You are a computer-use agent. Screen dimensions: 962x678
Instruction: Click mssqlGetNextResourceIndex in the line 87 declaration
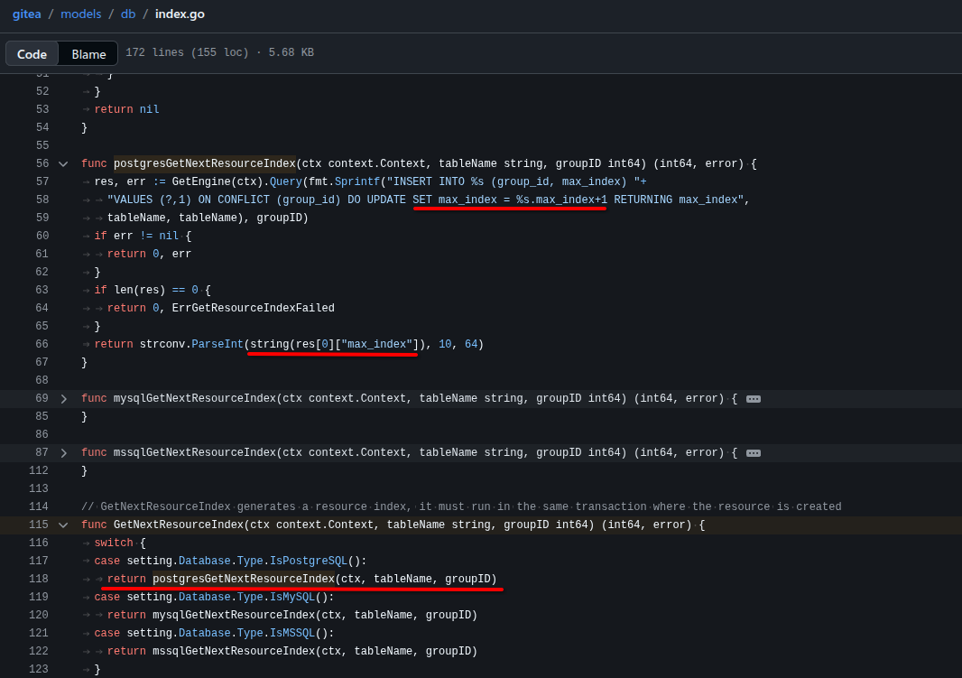point(195,453)
